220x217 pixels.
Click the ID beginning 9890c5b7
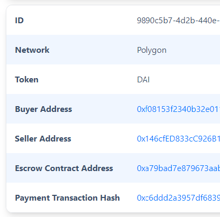click(x=178, y=21)
